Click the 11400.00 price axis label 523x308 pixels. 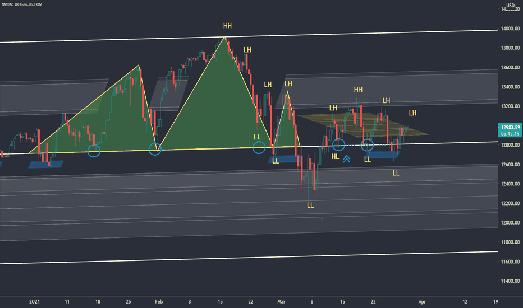point(510,281)
